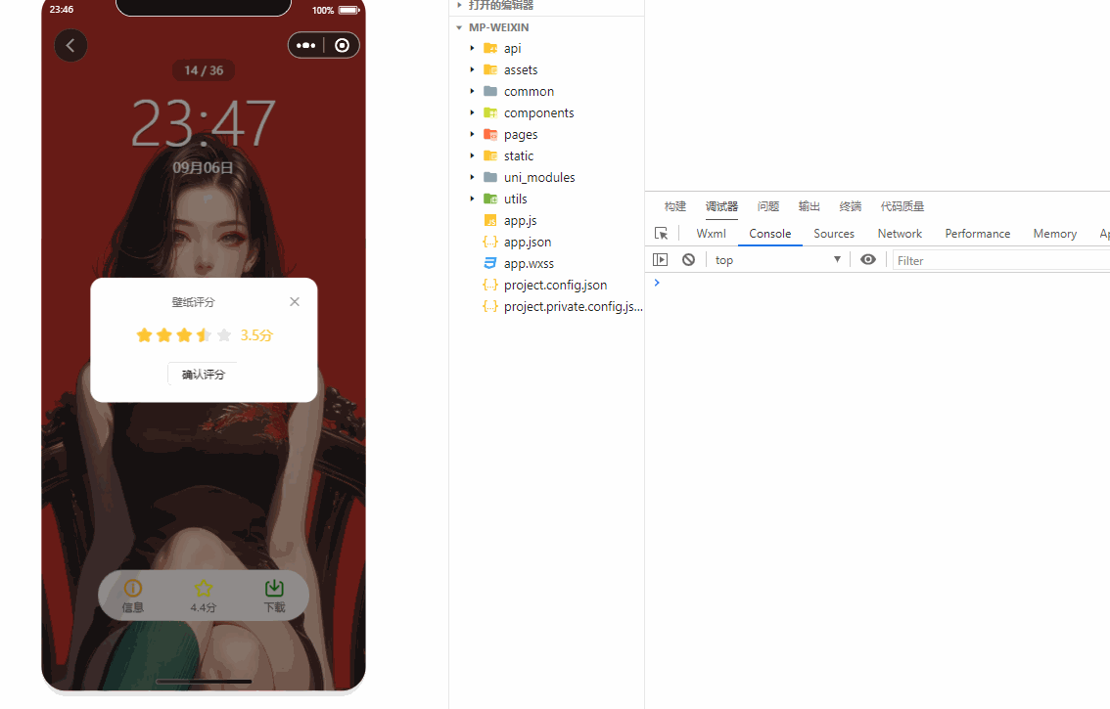Expand the static folder arrow
This screenshot has height=709, width=1110.
coord(472,155)
